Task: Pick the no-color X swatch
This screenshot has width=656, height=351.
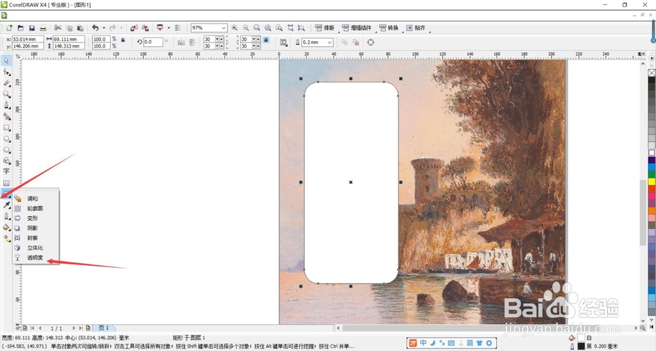Action: click(651, 73)
